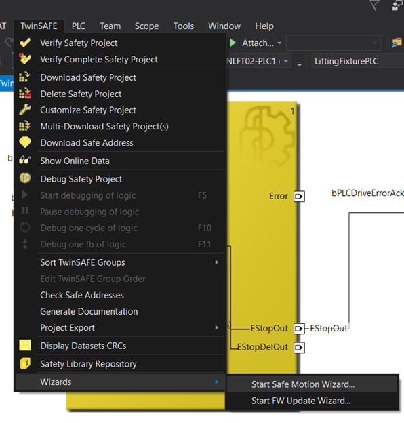The image size is (404, 423).
Task: Click the Multi-Download Safety Project(s) icon
Action: tap(25, 126)
